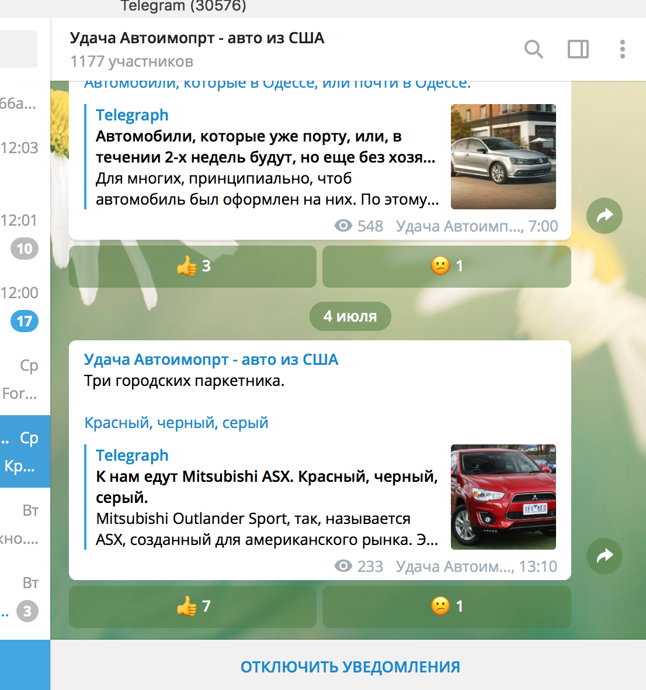Click the 1177 участников member count
Viewport: 646px width, 690px height.
tap(132, 61)
